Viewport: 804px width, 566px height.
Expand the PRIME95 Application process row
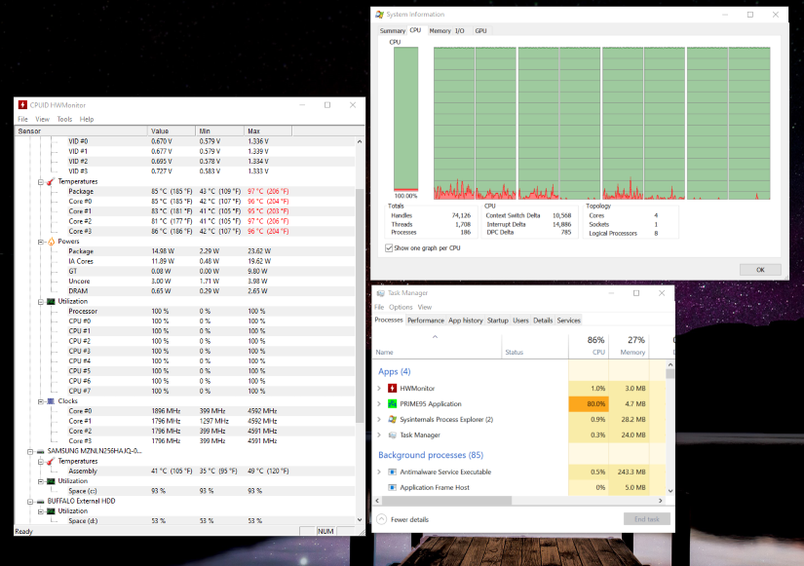point(379,403)
